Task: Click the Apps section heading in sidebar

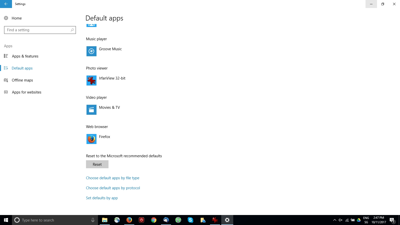Action: 8,46
